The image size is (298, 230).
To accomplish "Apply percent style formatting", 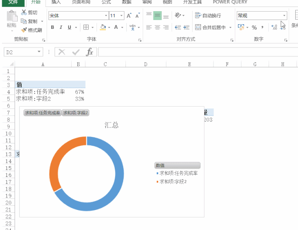I will coord(254,27).
